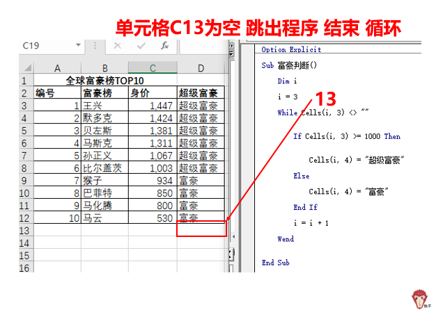Click the Dim i code line
Image resolution: width=436 pixels, height=312 pixels.
coord(287,81)
